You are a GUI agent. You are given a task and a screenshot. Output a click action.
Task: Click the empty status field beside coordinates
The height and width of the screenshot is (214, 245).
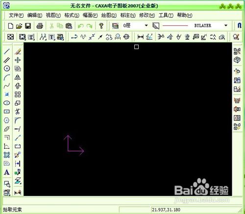tap(135, 210)
